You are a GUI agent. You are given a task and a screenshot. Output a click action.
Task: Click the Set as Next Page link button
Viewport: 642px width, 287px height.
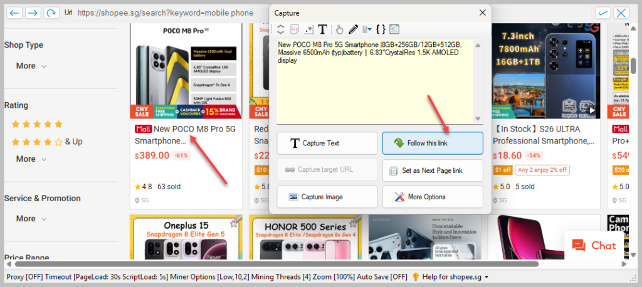tap(433, 170)
